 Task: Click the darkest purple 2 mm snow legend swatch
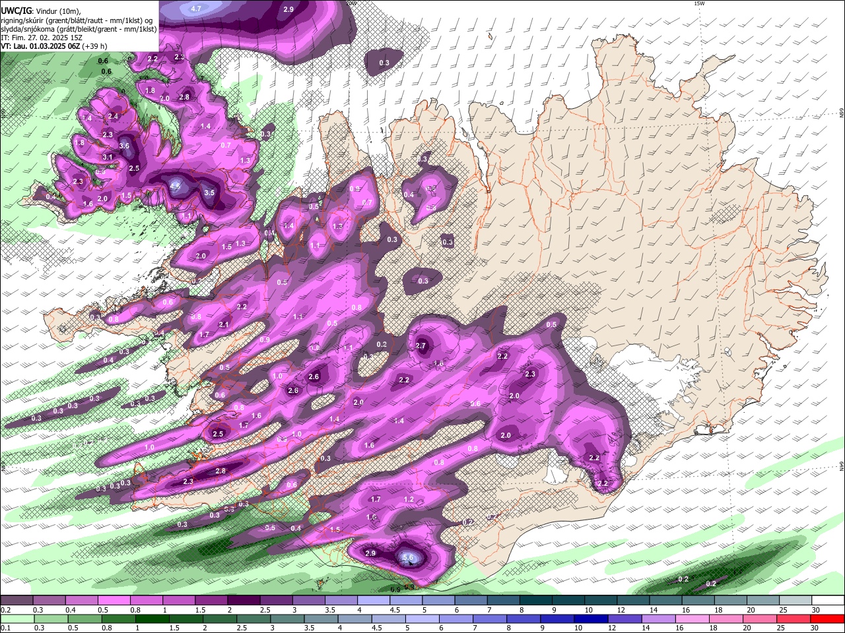click(244, 600)
